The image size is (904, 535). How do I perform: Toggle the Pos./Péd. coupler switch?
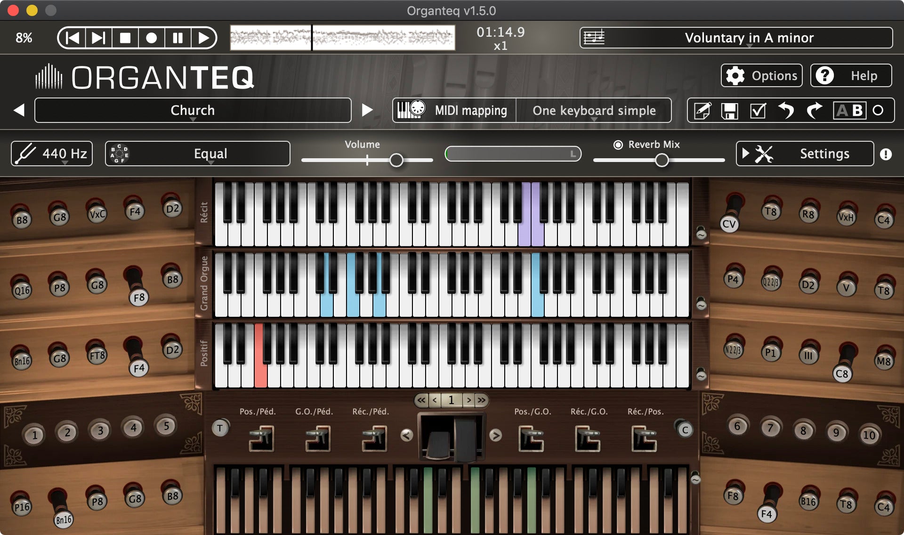click(261, 438)
